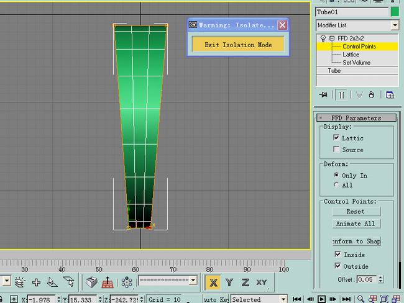The height and width of the screenshot is (303, 404).
Task: Collapse the FFD 2x2x2 modifier tree
Action: [332, 38]
